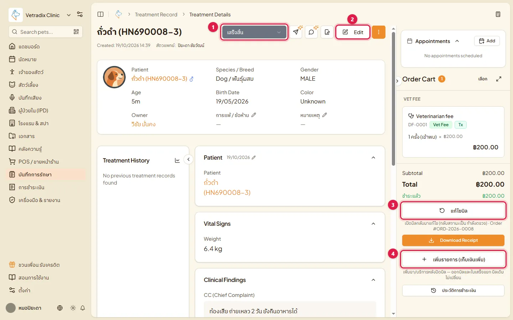
Task: Open ผู้ป่วยใน (IPD) menu item
Action: click(46, 111)
